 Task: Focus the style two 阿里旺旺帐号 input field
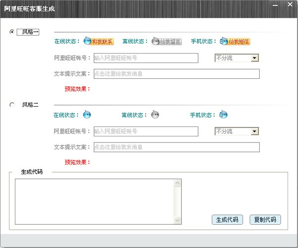(146, 131)
